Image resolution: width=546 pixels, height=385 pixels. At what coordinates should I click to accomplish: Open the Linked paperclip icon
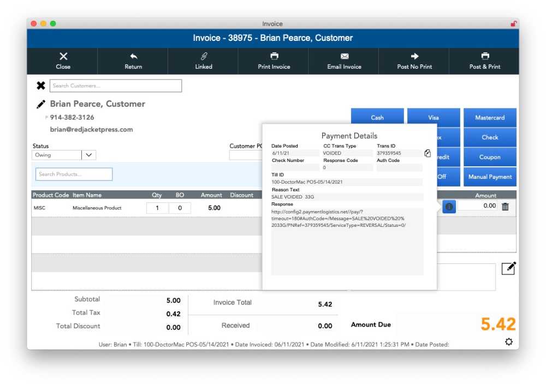coord(204,56)
